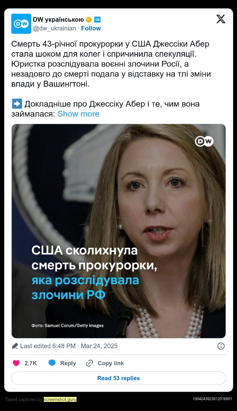The height and width of the screenshot is (411, 237).
Task: Open Read 53 replies
Action: tap(119, 378)
